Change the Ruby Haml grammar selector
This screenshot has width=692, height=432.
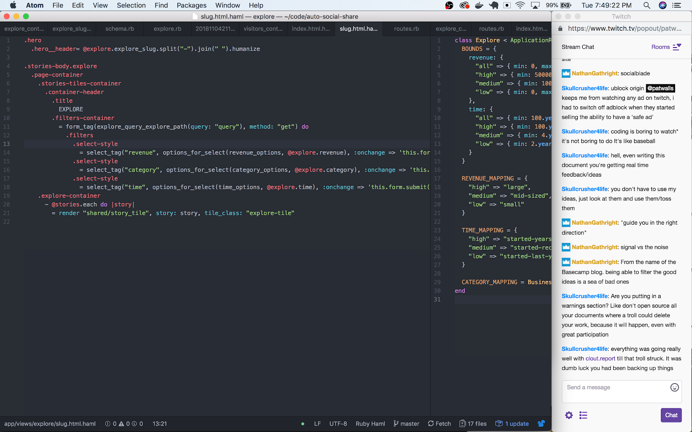370,424
